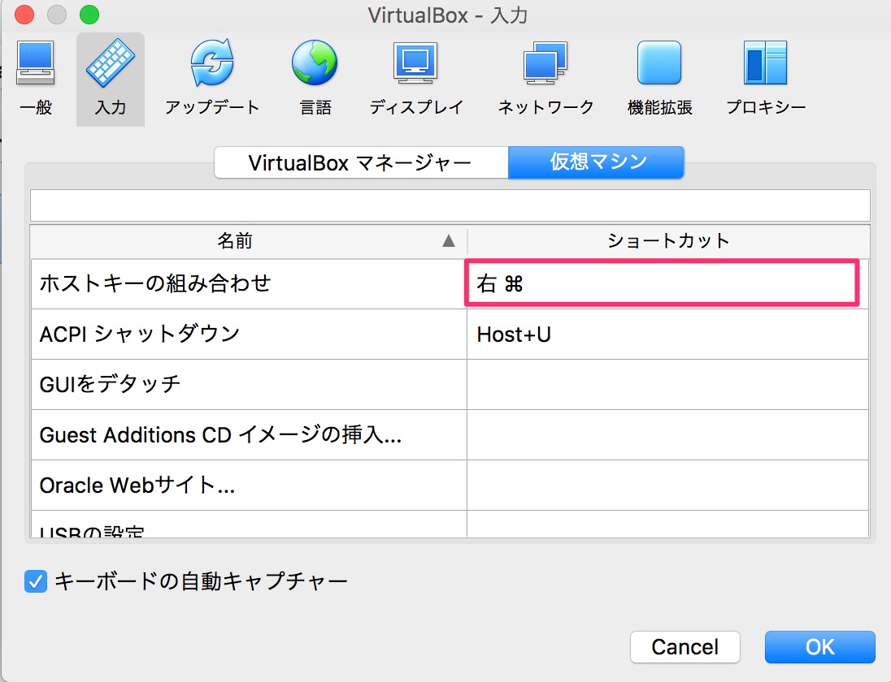Edit the ホストキーの組み合わせ shortcut field
This screenshot has width=891, height=682.
661,283
